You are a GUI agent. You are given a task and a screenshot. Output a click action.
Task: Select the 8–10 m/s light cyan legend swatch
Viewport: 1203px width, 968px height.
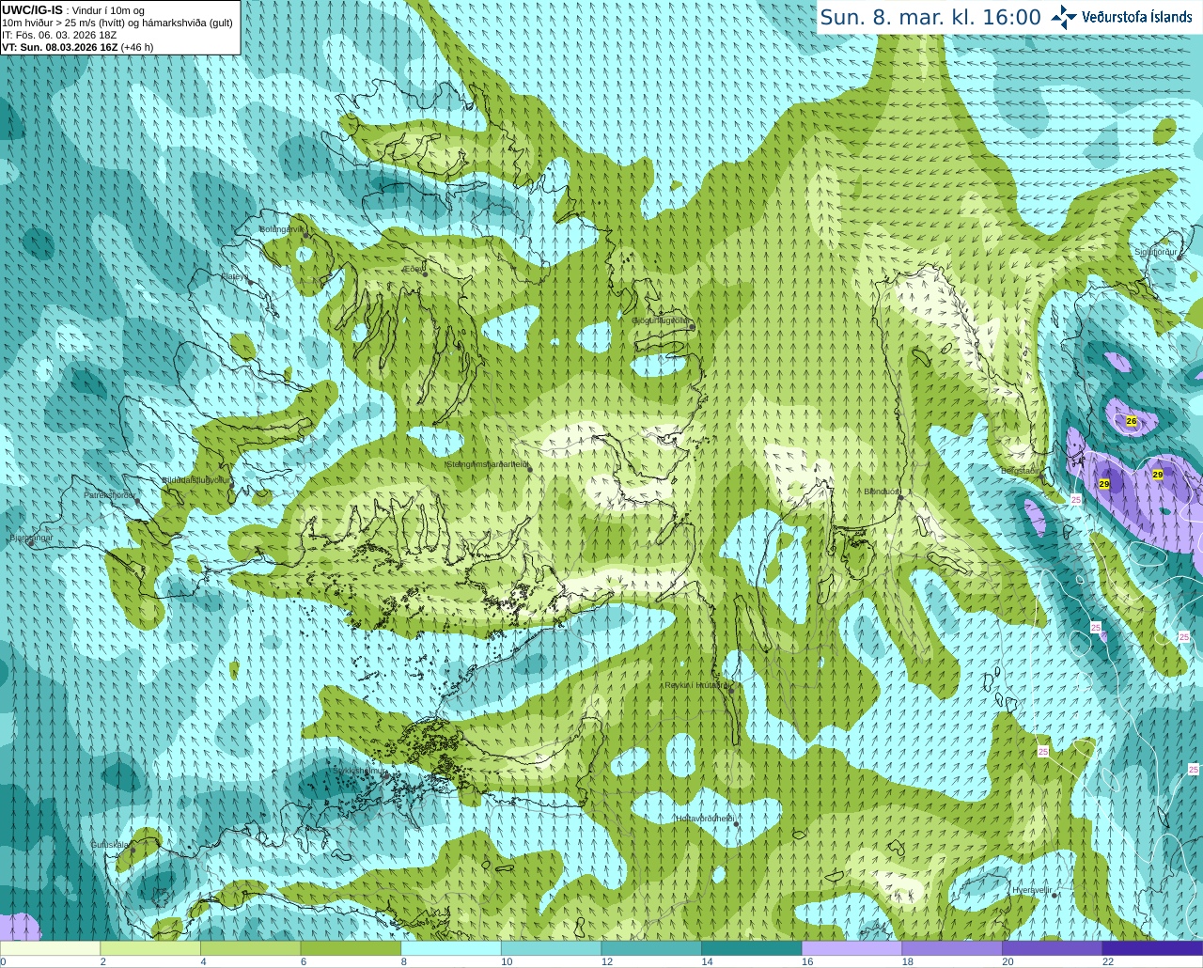450,948
